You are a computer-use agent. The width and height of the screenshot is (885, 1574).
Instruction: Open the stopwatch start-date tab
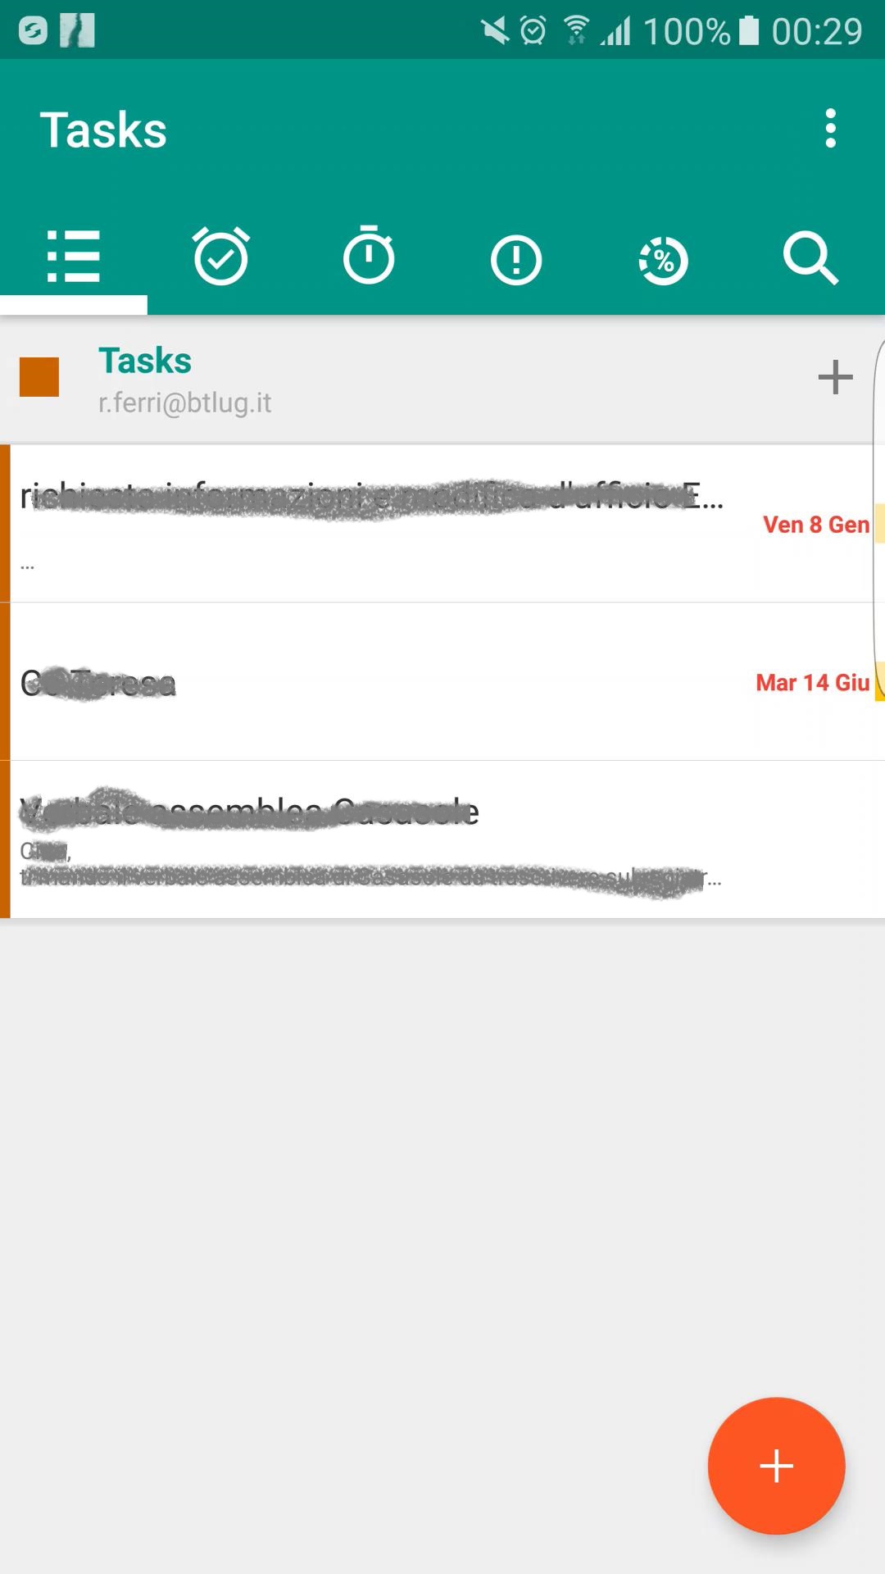pyautogui.click(x=369, y=257)
